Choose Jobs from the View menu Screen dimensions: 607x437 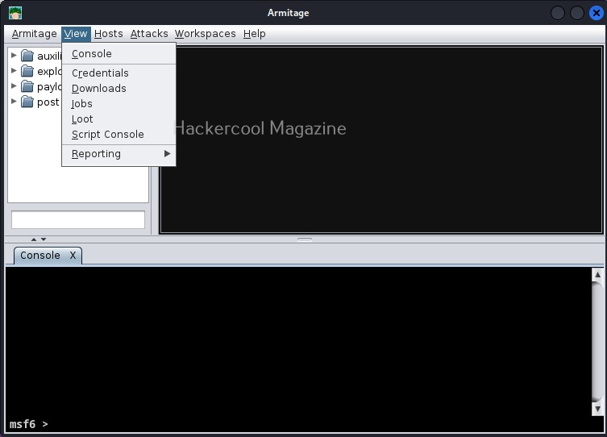point(118,104)
